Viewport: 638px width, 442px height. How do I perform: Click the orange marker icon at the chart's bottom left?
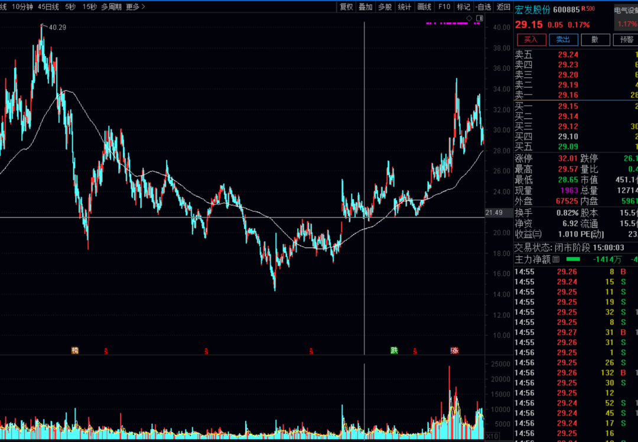[75, 350]
